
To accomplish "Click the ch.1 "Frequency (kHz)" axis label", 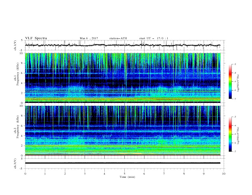I will point(17,74).
